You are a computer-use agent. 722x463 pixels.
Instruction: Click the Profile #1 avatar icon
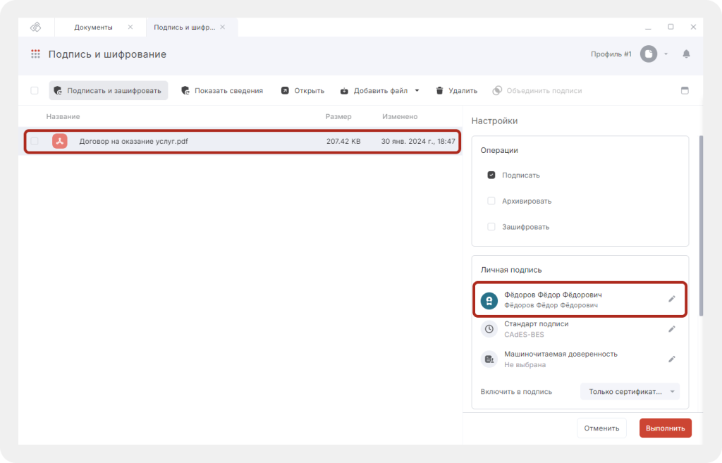pos(648,54)
